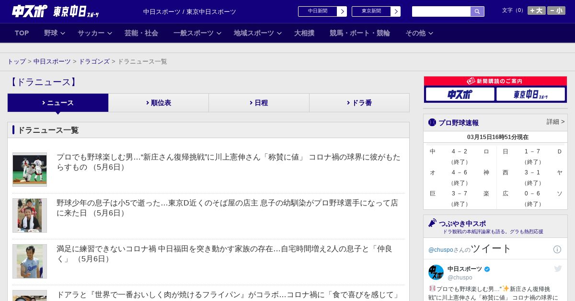This screenshot has width=575, height=301.
Task: Open @chuspo link in tweet header
Action: [x=440, y=250]
